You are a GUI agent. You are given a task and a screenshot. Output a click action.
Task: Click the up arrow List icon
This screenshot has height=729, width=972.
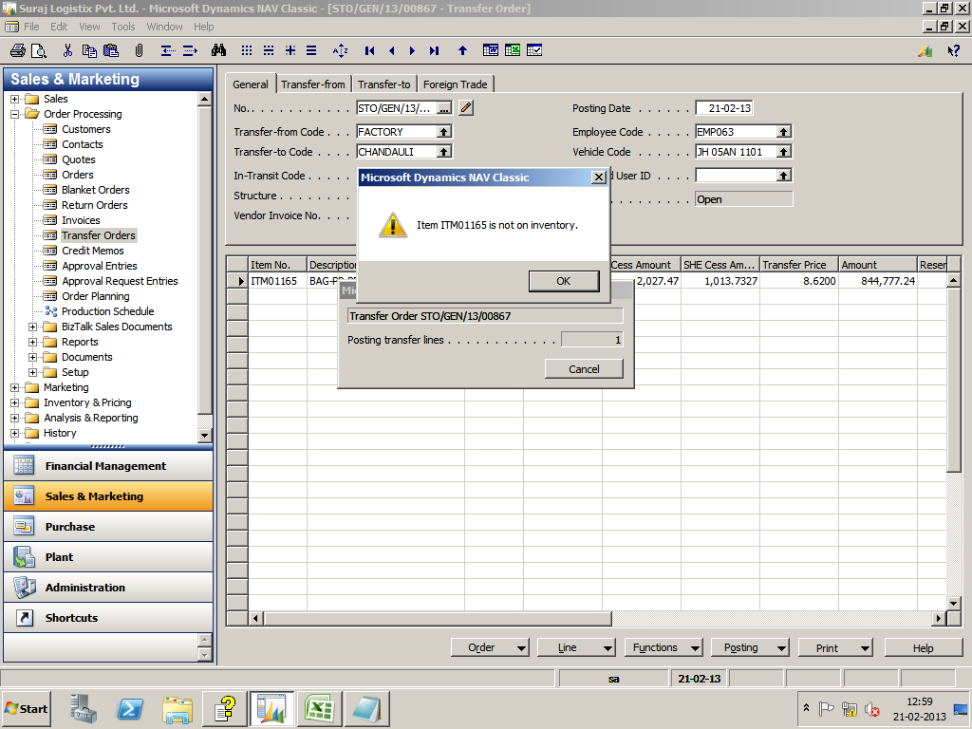[x=462, y=51]
